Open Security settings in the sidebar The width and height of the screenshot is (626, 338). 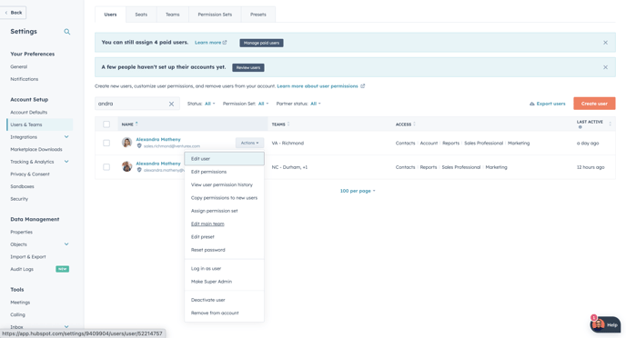pos(19,199)
